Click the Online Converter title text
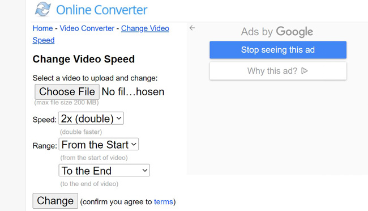Viewport: 368px width, 211px height. point(101,10)
